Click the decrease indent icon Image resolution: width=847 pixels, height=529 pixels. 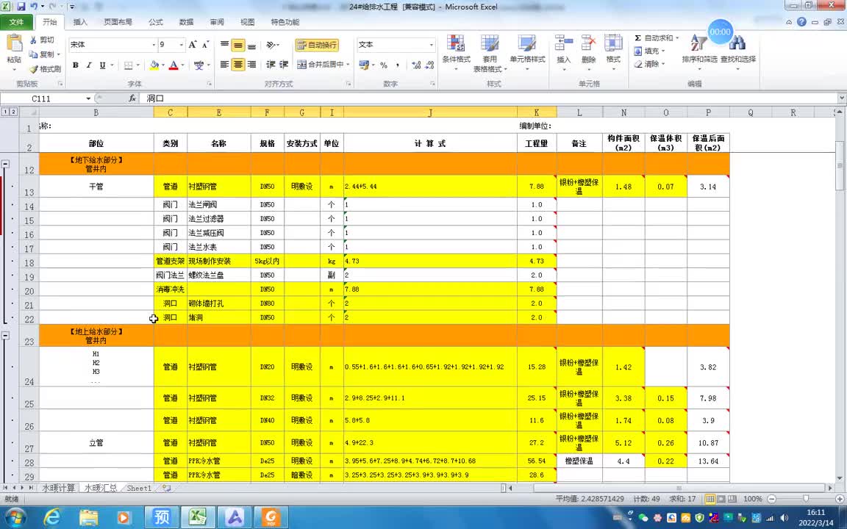pyautogui.click(x=271, y=65)
